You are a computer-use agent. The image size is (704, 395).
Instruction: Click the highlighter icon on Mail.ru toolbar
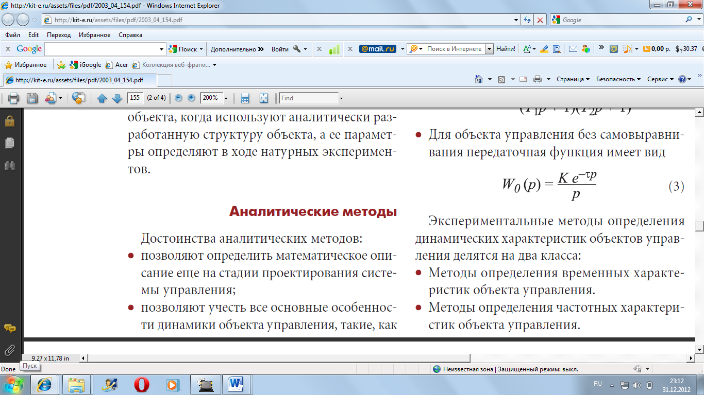pyautogui.click(x=544, y=49)
